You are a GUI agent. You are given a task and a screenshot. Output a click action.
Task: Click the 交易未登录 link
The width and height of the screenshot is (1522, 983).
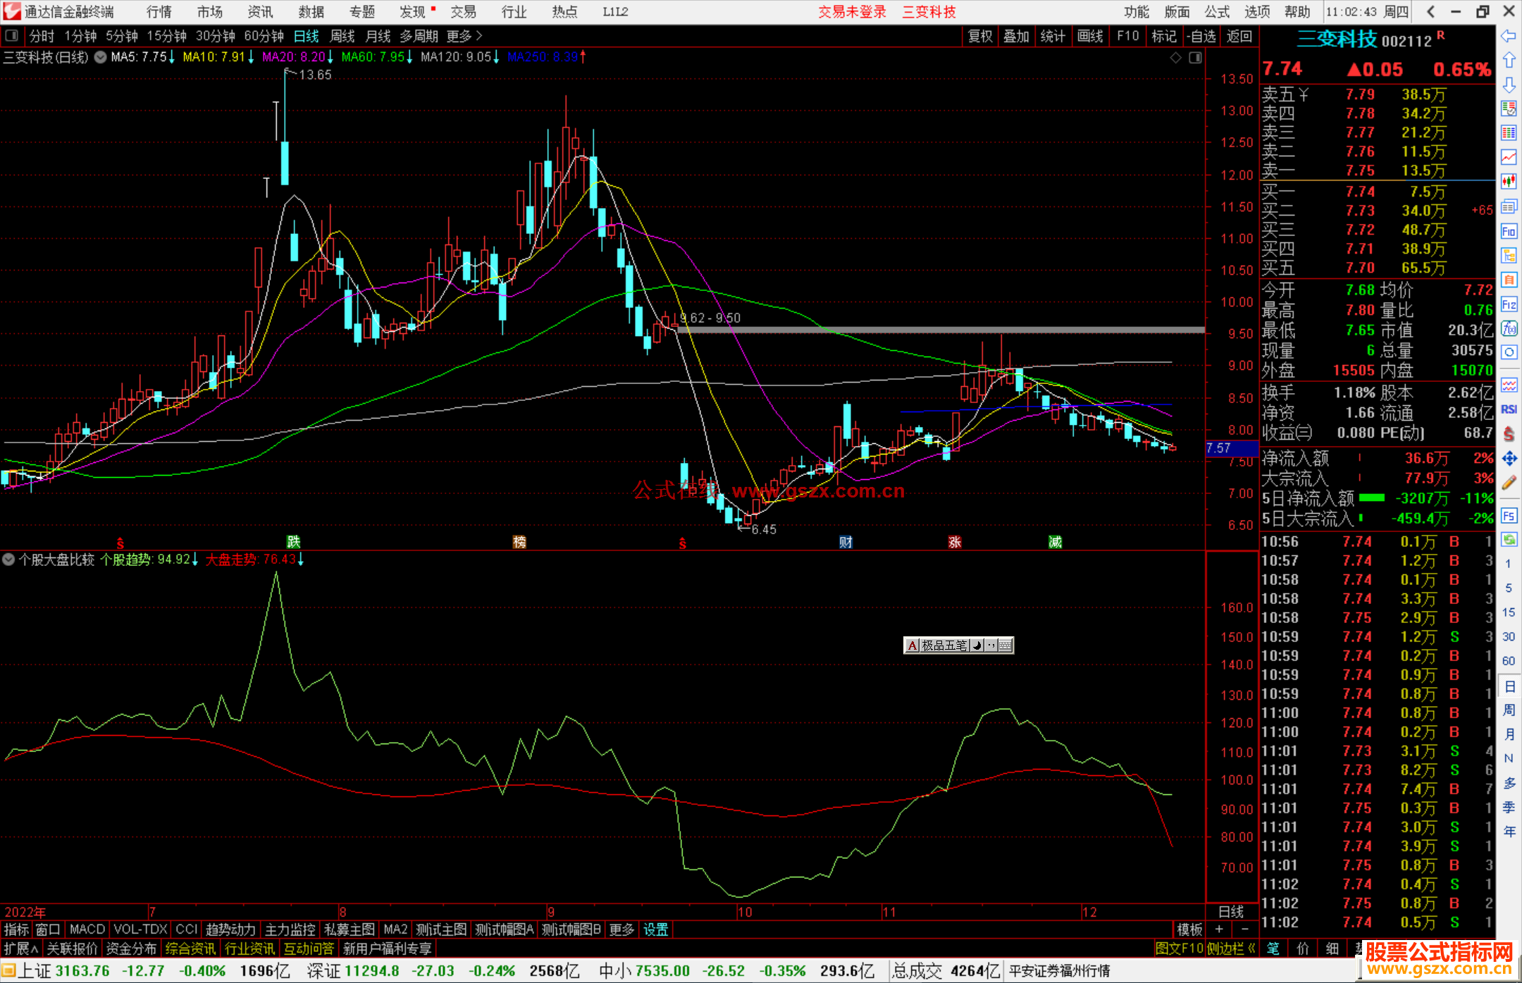[x=852, y=11]
